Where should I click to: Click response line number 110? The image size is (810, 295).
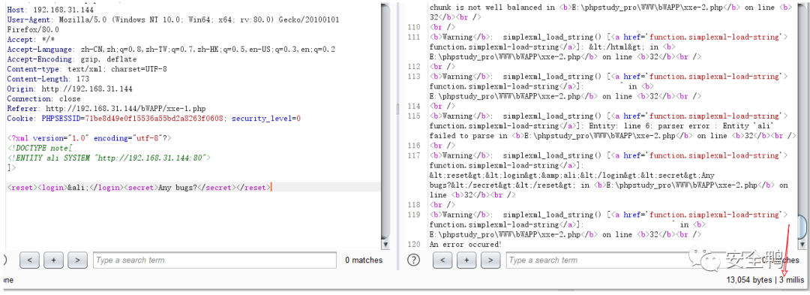414,27
